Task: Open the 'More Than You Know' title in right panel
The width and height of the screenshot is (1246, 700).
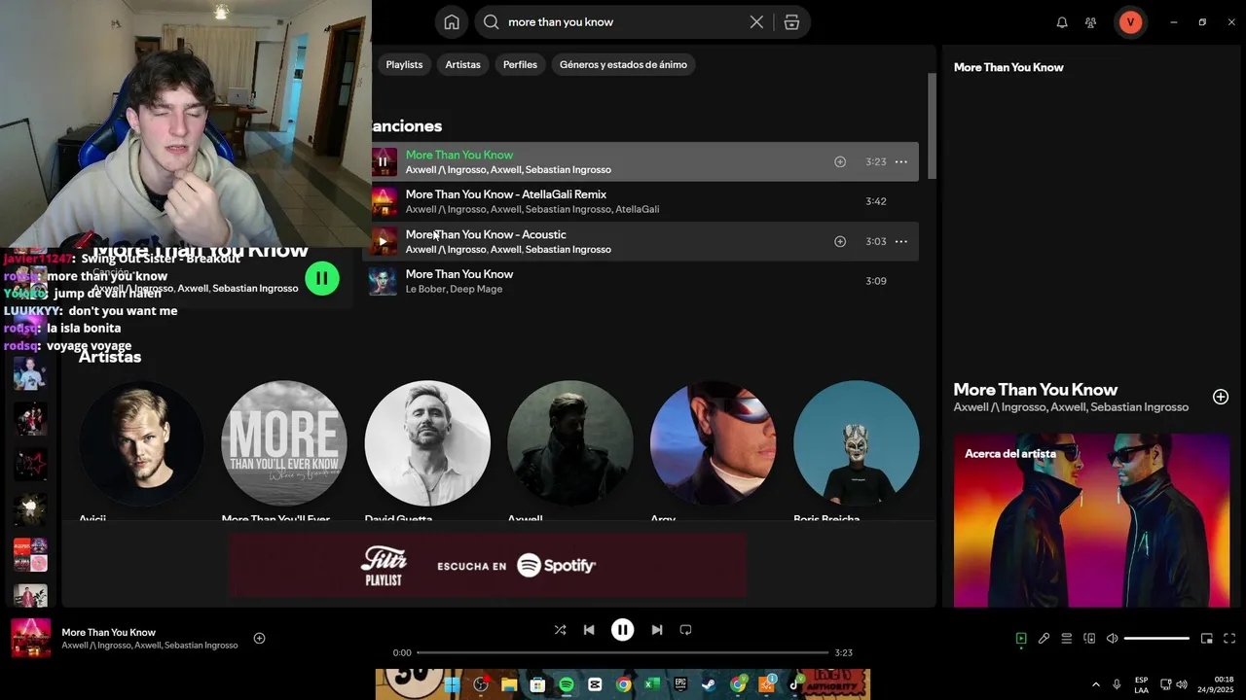Action: click(x=1036, y=389)
